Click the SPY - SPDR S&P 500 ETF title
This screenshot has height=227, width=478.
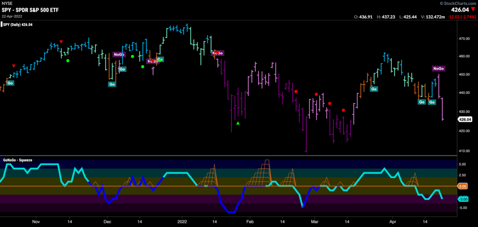[30, 10]
